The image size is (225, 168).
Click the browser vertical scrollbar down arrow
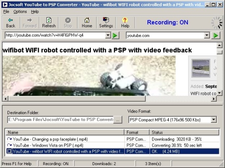click(220, 93)
